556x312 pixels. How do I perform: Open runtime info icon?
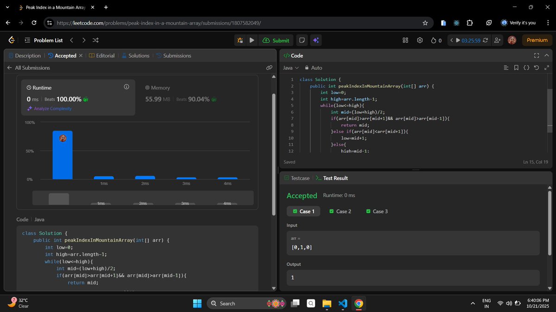126,87
